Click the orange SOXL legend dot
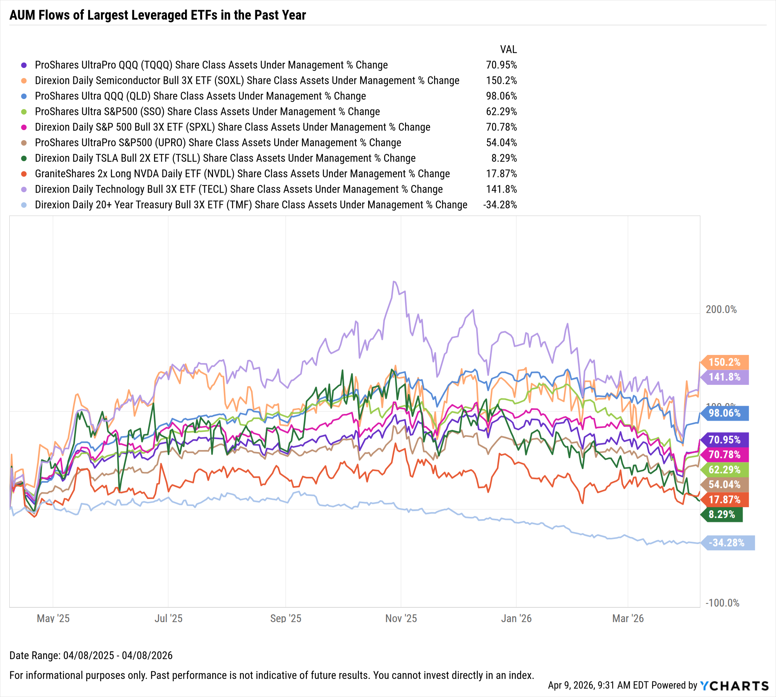This screenshot has height=697, width=776. (x=24, y=81)
